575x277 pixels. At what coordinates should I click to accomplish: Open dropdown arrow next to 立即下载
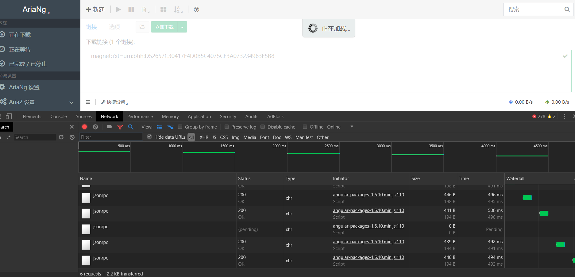click(x=182, y=27)
